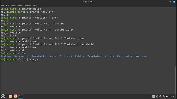Click the 'Desktop' directory name in ls output
The height and width of the screenshot is (99, 177).
[x=6, y=56]
